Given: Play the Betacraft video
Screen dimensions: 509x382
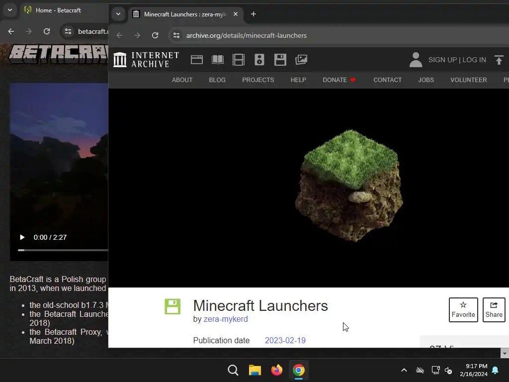Looking at the screenshot, I should (x=22, y=237).
